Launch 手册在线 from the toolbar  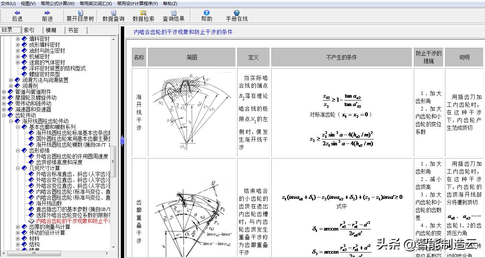tap(236, 15)
